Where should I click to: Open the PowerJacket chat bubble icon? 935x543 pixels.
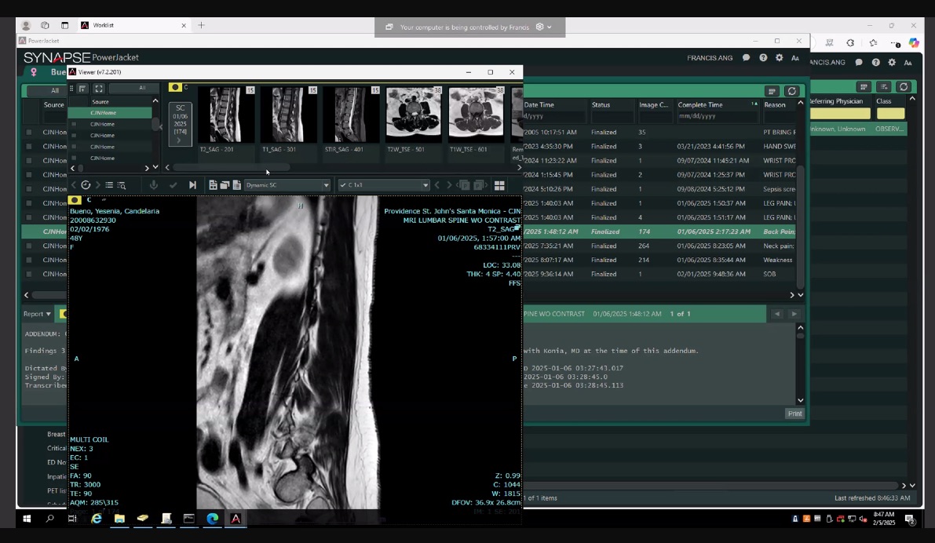point(746,58)
